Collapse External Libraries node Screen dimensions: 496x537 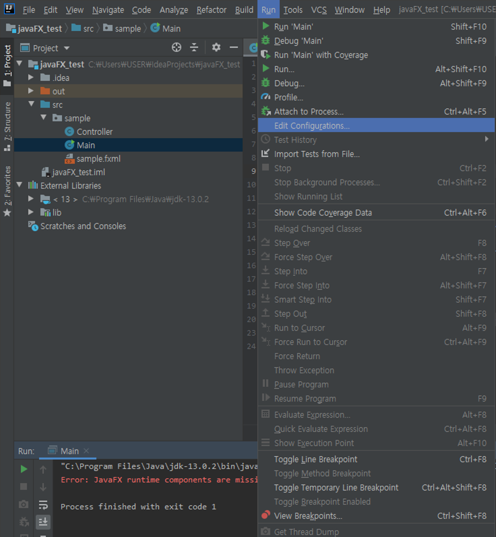coord(20,185)
